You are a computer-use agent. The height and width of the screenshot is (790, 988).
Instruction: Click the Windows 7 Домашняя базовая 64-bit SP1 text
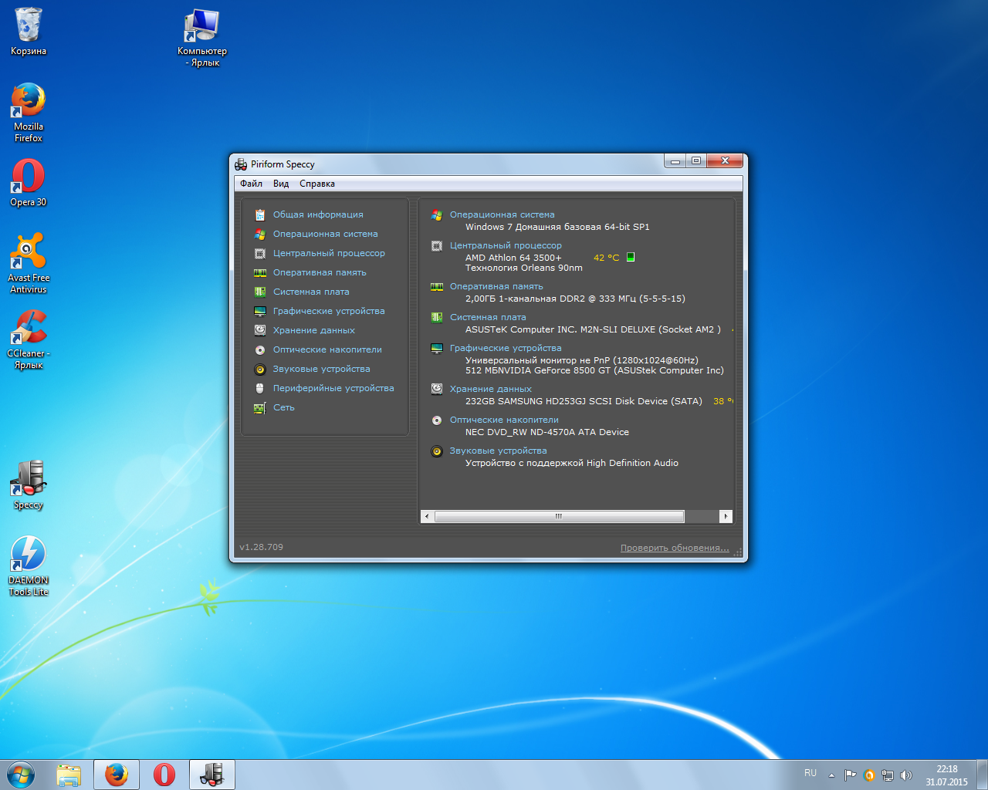click(x=557, y=227)
